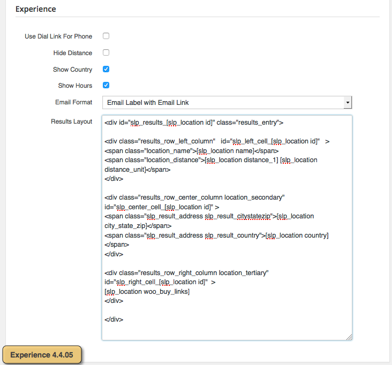Click the Email Format dropdown arrow button
Image resolution: width=392 pixels, height=365 pixels.
(348, 102)
